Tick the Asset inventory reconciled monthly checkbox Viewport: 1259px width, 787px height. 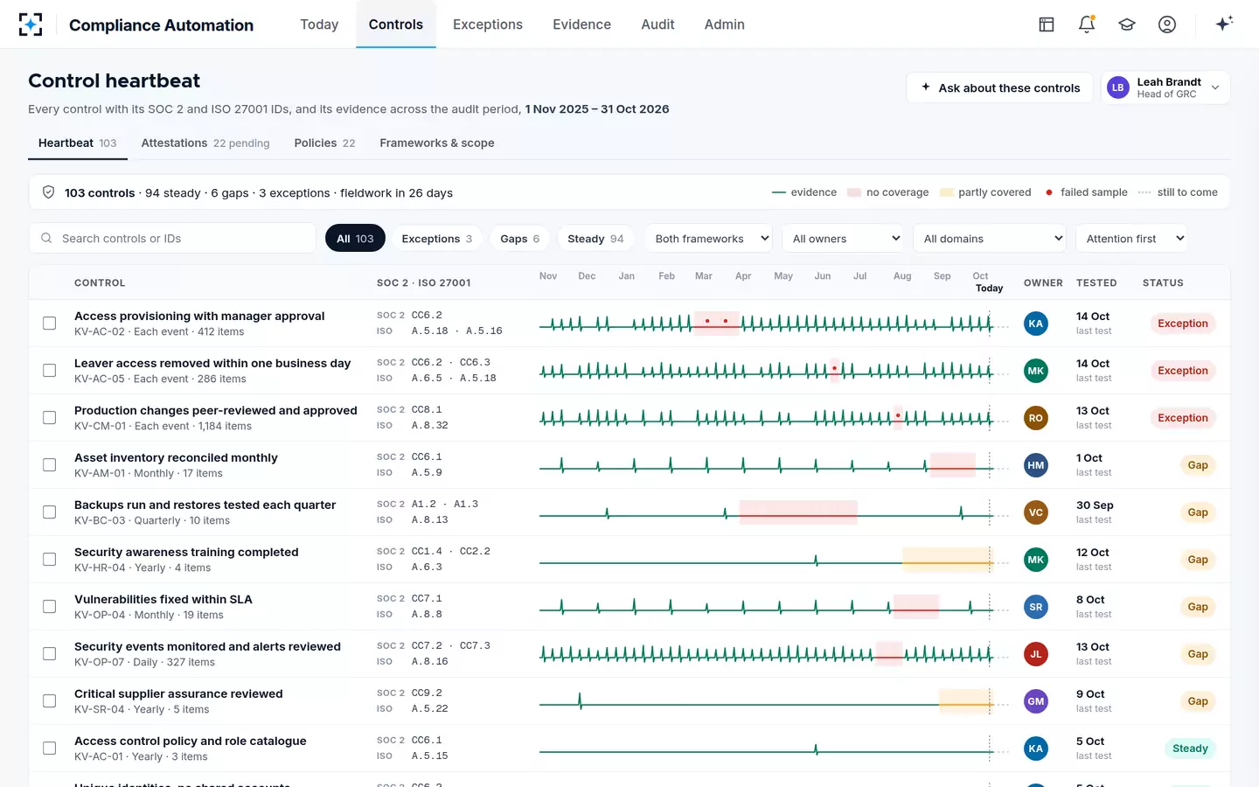(50, 465)
